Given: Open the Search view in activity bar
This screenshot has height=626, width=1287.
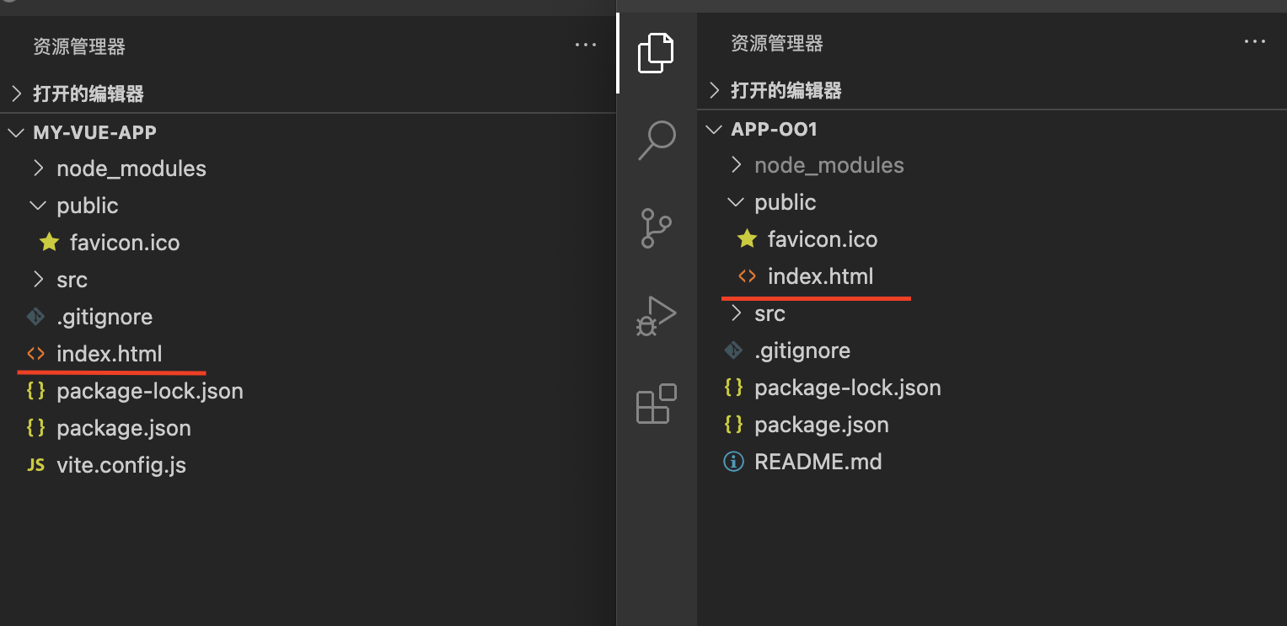Looking at the screenshot, I should pos(656,140).
